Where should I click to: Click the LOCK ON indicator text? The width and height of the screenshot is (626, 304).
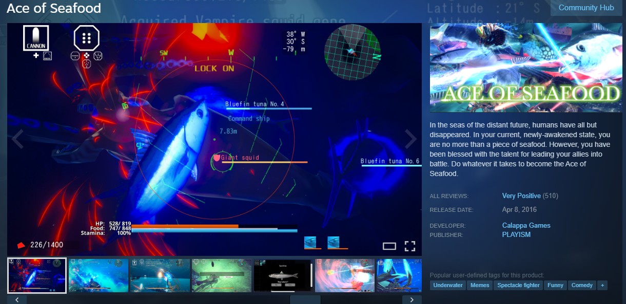point(214,69)
